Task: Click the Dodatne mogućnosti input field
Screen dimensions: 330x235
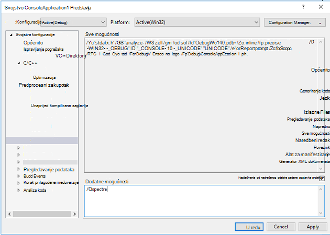Action: coord(204,201)
